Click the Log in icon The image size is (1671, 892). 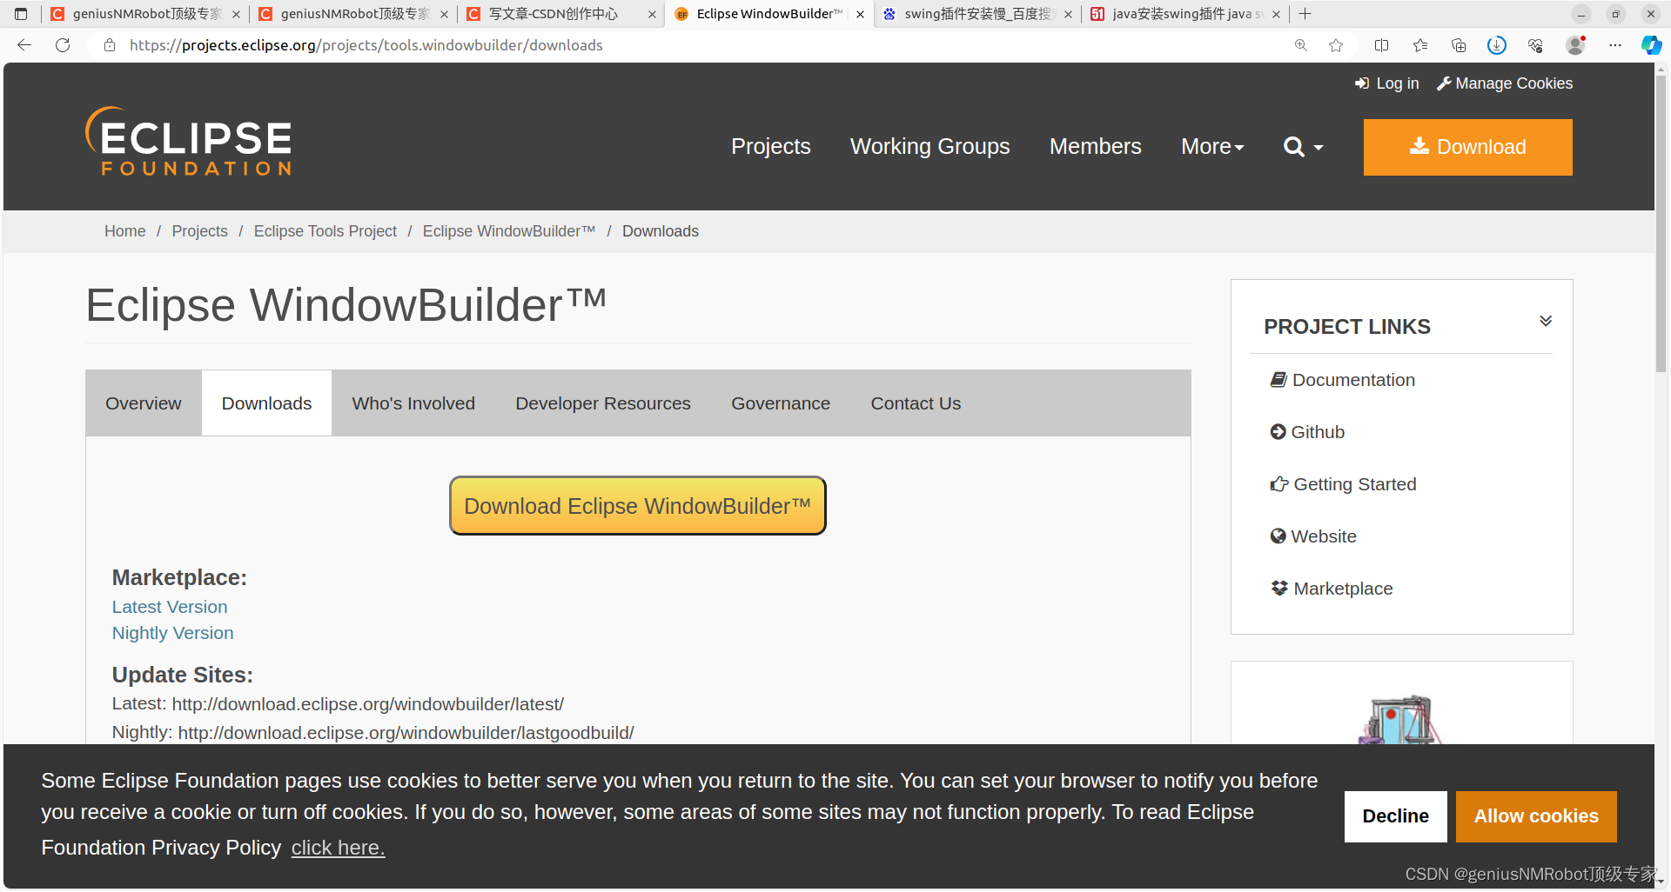coord(1363,83)
